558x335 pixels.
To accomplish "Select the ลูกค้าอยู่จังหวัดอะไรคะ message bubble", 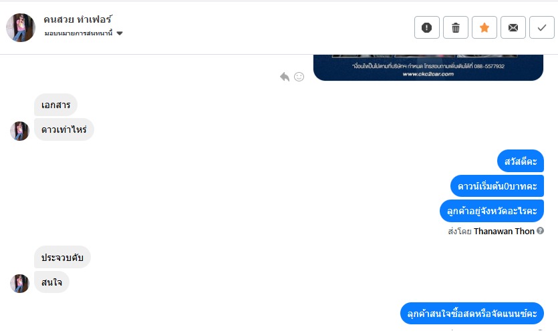I will point(492,211).
